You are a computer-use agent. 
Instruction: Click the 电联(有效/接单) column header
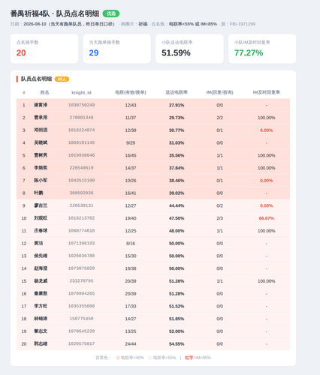coord(131,92)
